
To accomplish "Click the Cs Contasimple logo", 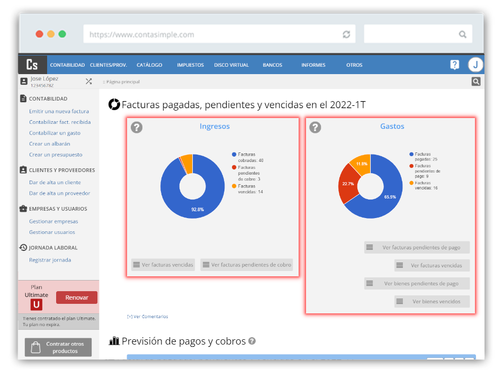I will (32, 65).
